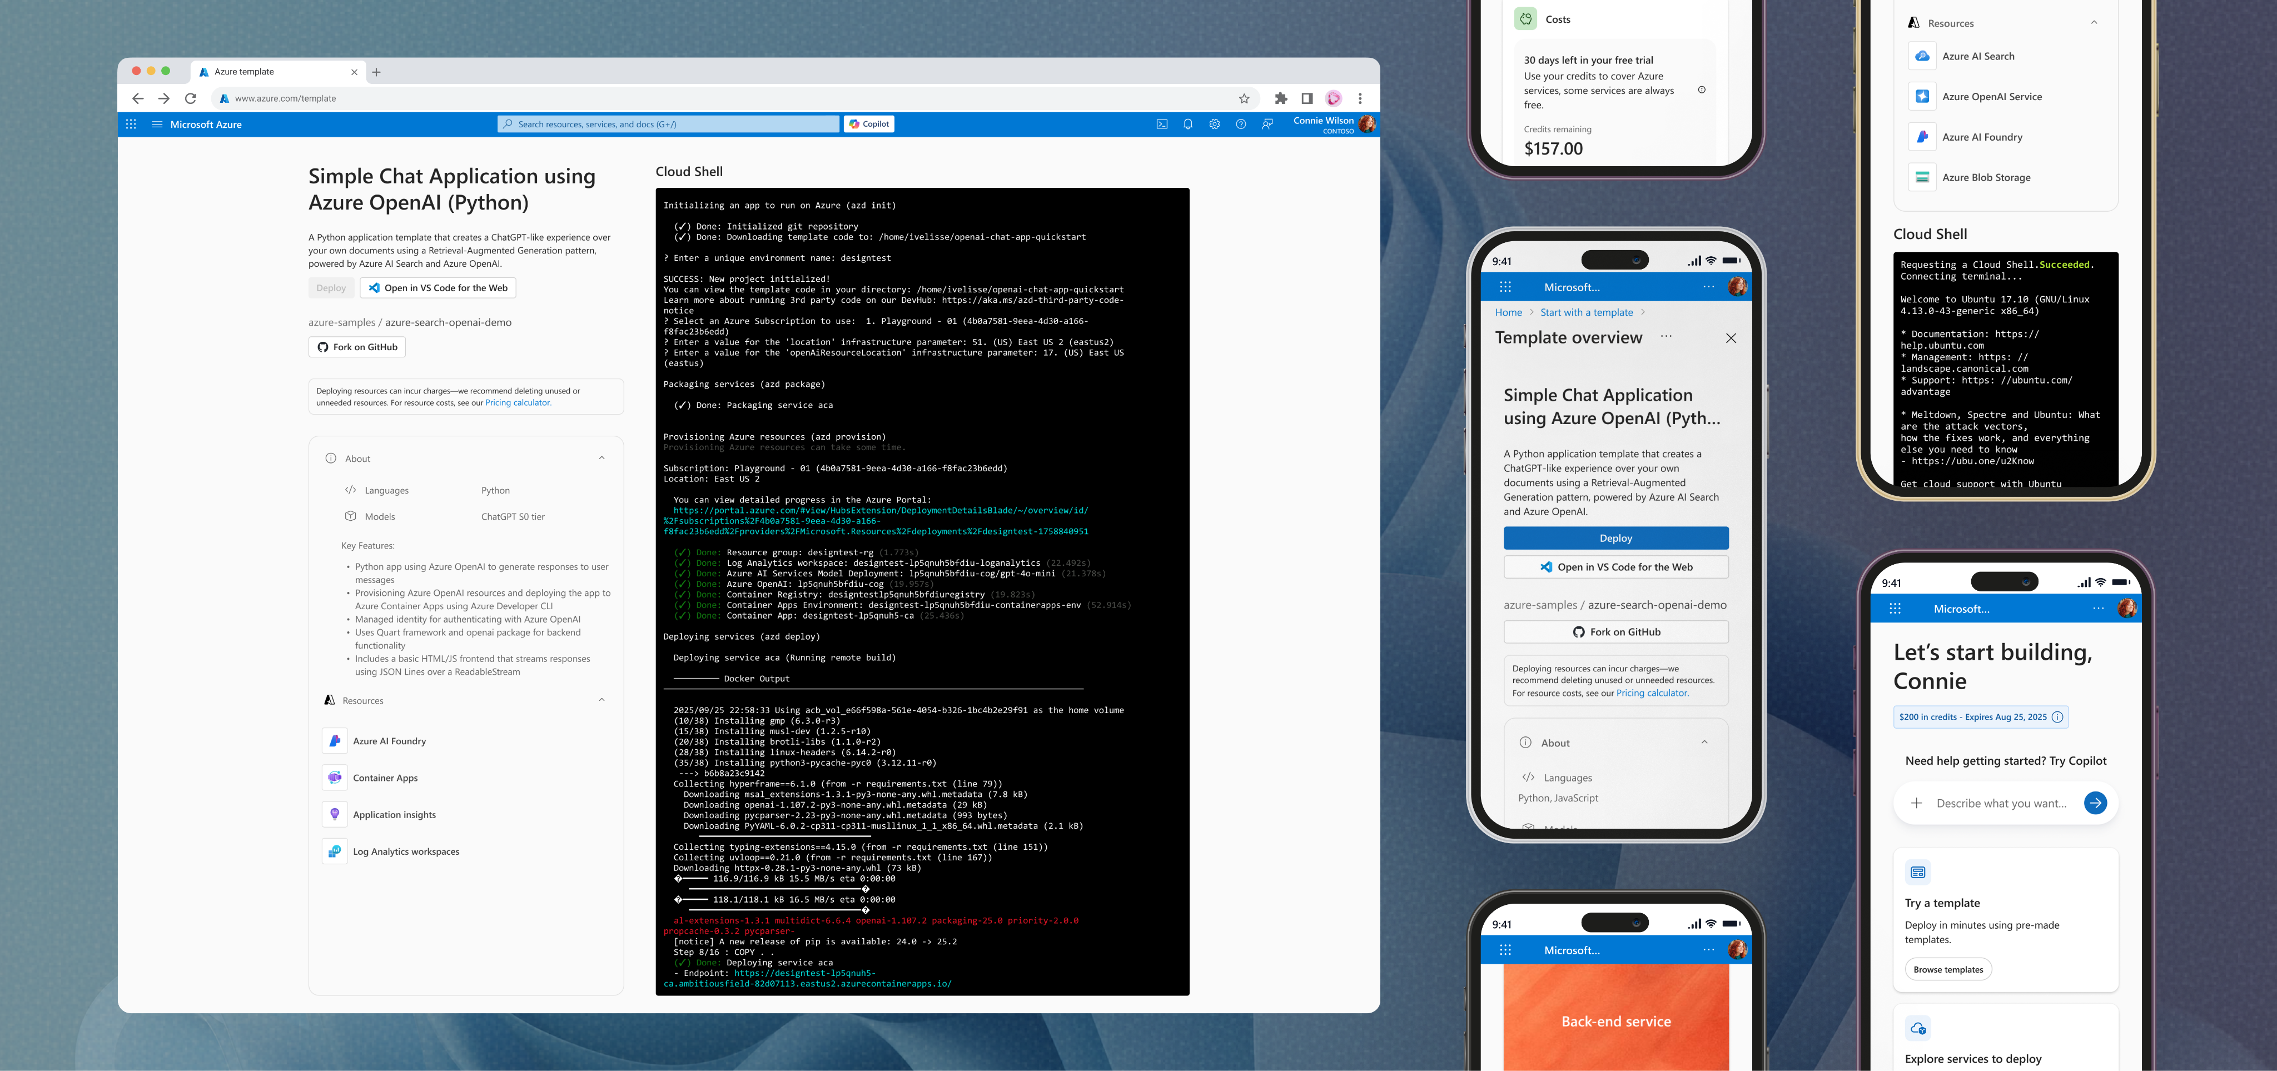Click the info icon beside $200 in credits
Image resolution: width=2277 pixels, height=1071 pixels.
[x=2057, y=716]
